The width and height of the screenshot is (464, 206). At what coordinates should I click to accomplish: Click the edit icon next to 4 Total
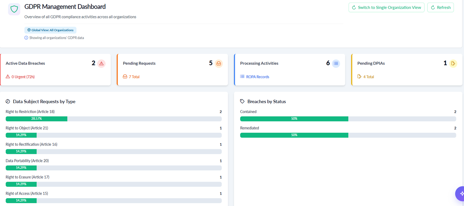(359, 76)
